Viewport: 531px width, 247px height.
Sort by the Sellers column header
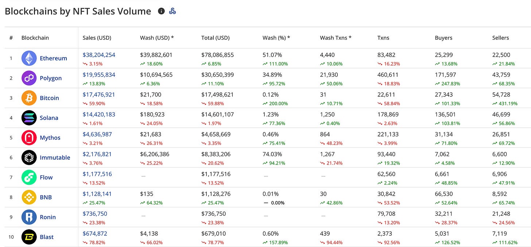click(500, 38)
